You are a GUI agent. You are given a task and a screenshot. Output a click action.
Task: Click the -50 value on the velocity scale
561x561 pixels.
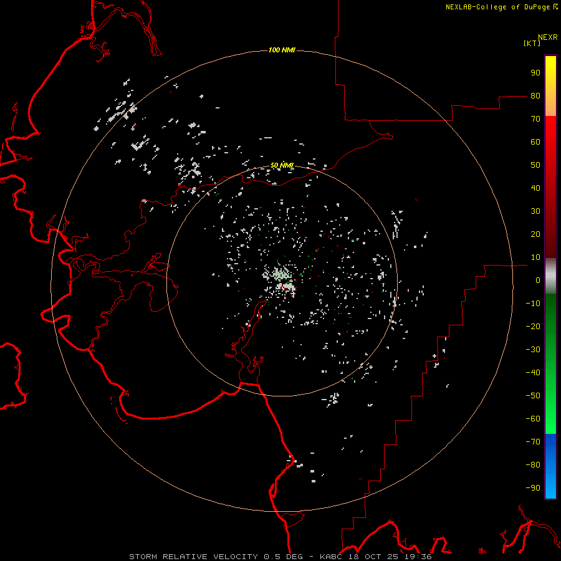(x=533, y=396)
